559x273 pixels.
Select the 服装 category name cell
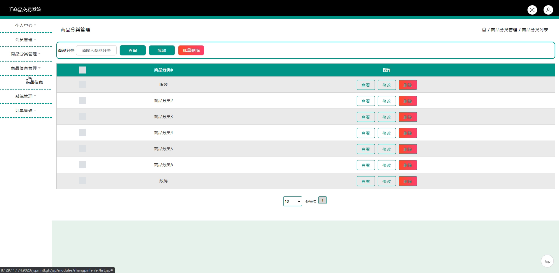tap(163, 85)
